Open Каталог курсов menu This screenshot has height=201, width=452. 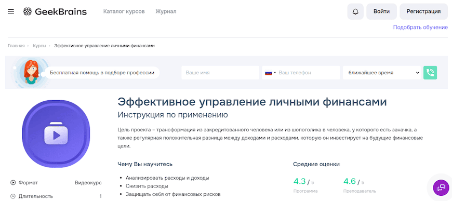point(124,11)
